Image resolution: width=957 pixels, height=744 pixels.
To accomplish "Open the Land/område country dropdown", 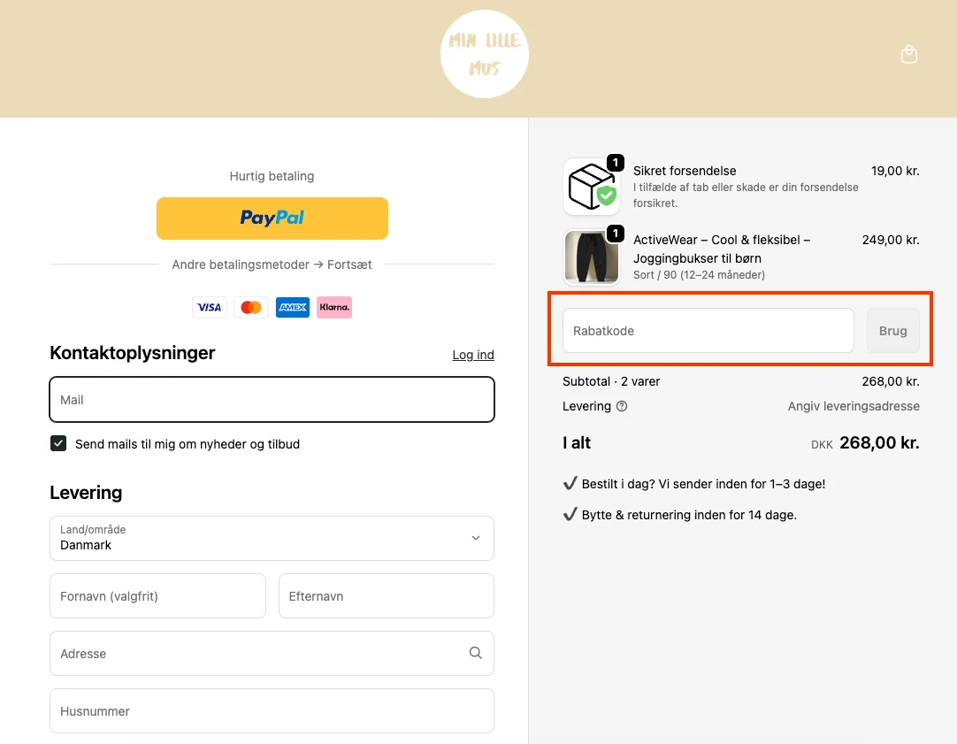I will pyautogui.click(x=272, y=538).
